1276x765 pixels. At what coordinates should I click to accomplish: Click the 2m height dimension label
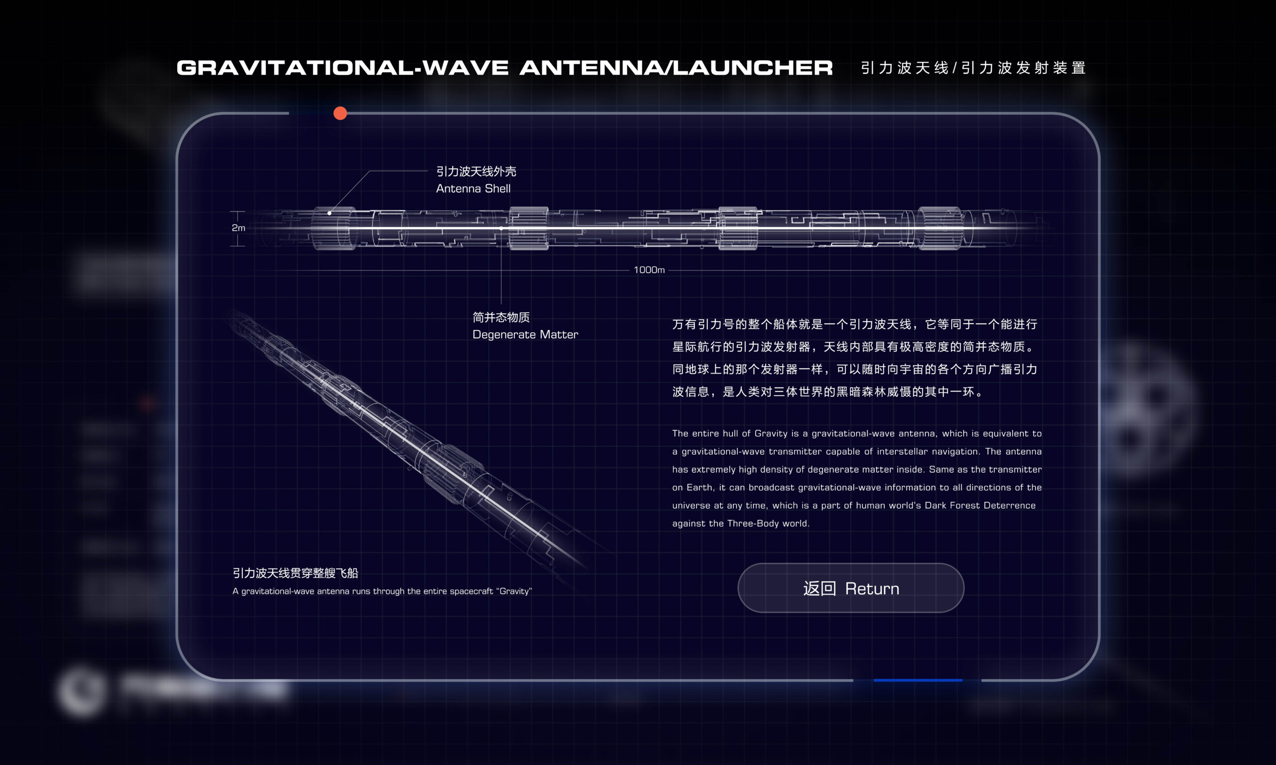[x=238, y=228]
